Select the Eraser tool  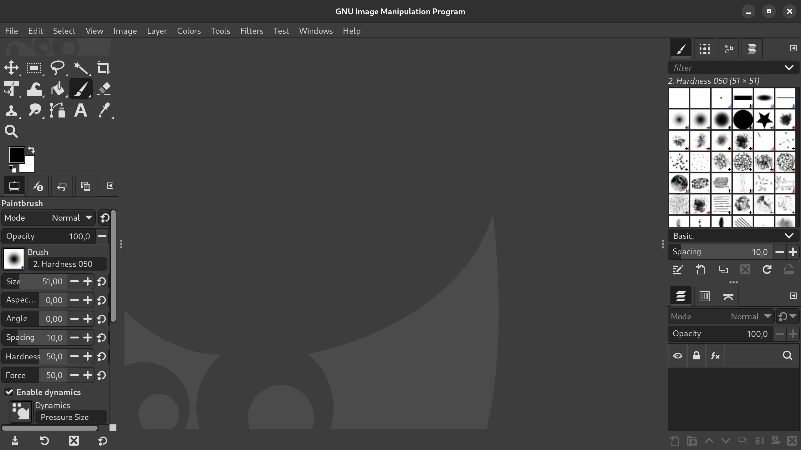tap(104, 89)
